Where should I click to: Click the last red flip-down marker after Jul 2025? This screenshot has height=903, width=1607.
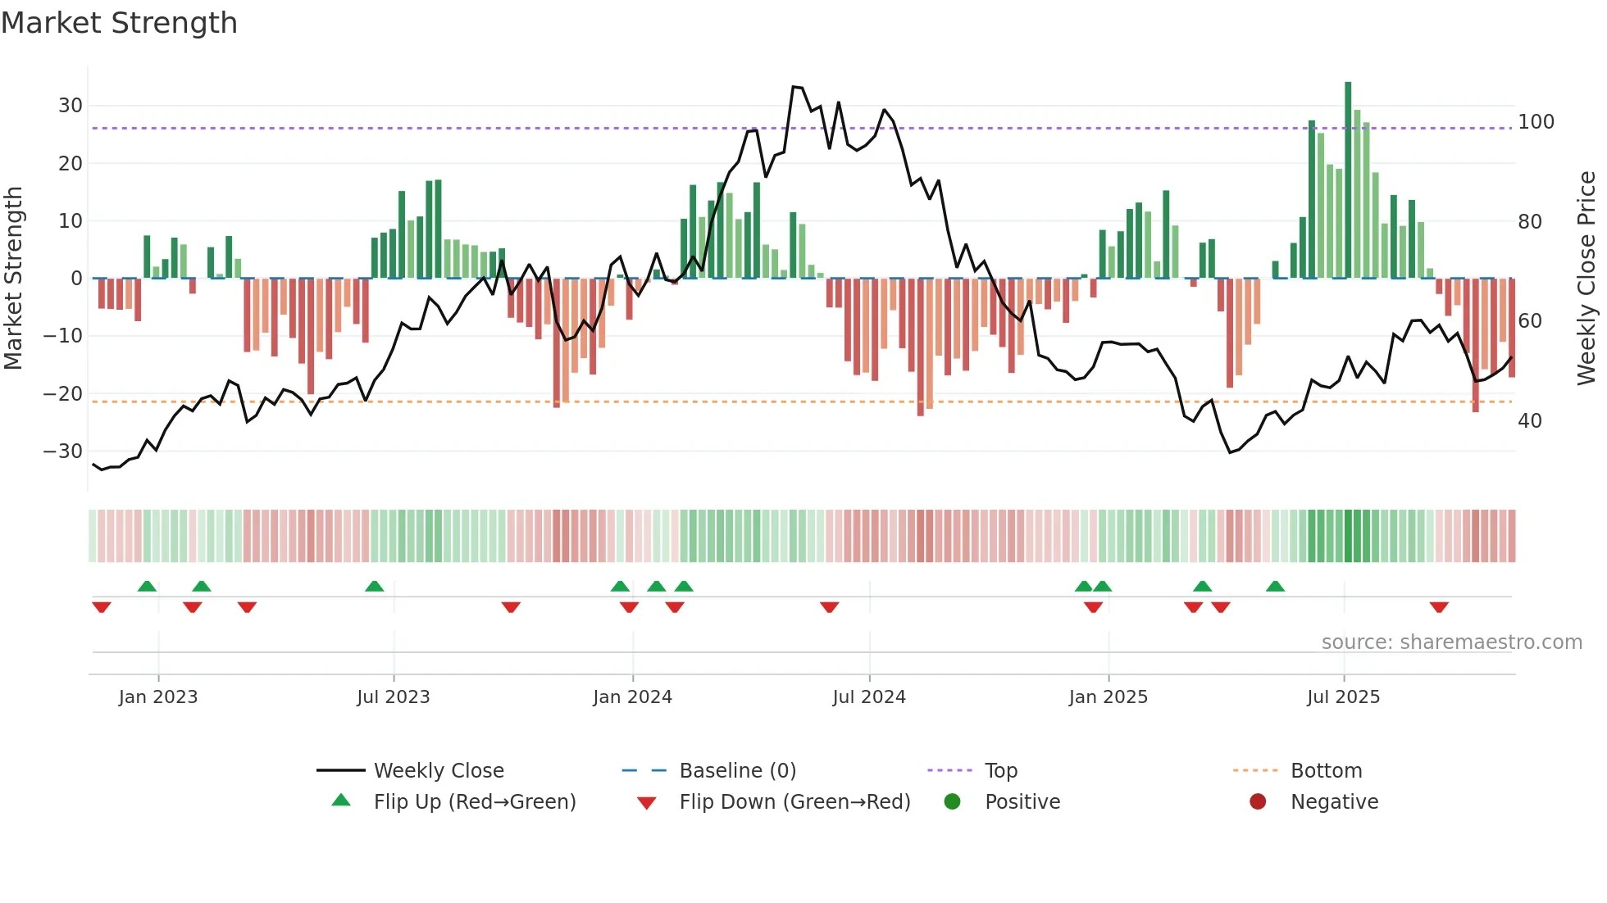click(x=1439, y=607)
